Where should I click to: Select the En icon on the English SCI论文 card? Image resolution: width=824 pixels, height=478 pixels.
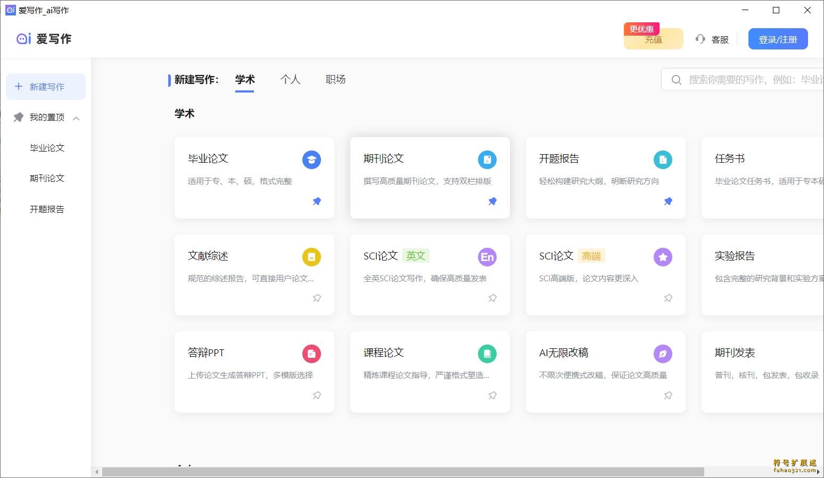tap(488, 256)
